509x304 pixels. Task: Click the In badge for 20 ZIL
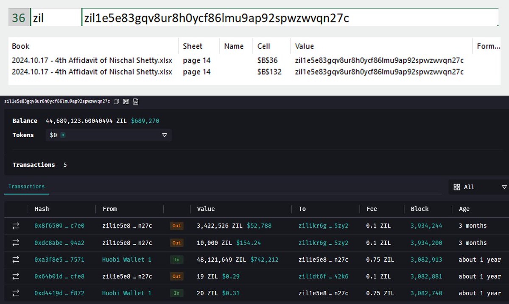click(176, 293)
